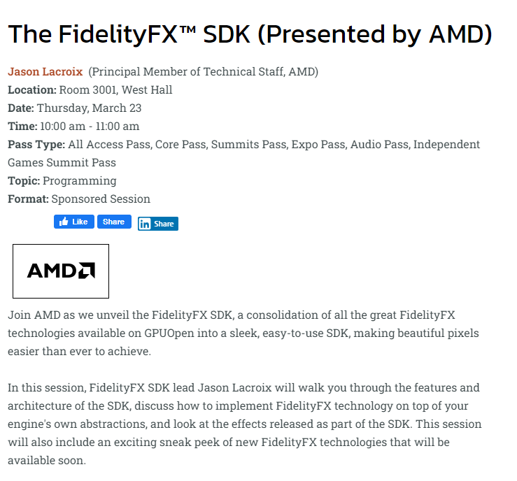Click the FidelityFX SDK session title heading
This screenshot has width=517, height=481.
click(250, 34)
